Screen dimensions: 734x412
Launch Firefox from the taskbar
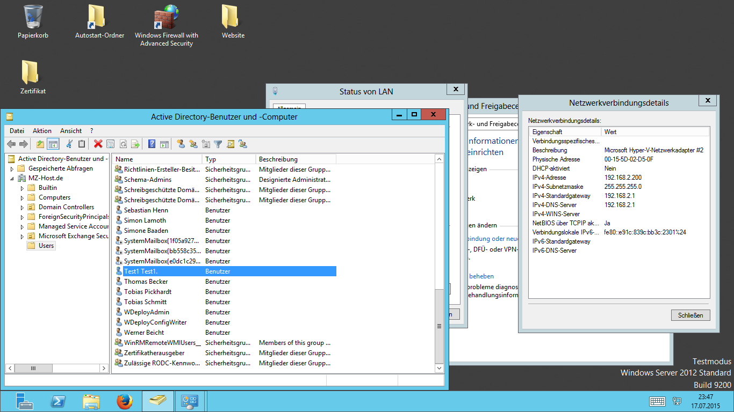pyautogui.click(x=124, y=401)
